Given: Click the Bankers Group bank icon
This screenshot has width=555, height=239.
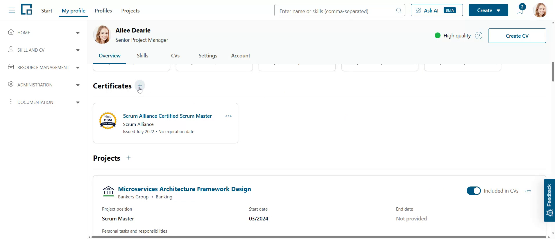Looking at the screenshot, I should click(x=108, y=192).
